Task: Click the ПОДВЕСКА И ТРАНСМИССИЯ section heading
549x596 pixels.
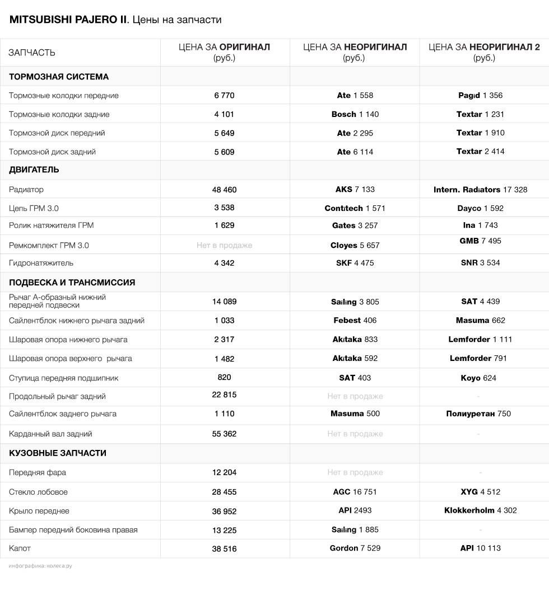Action: click(x=72, y=283)
